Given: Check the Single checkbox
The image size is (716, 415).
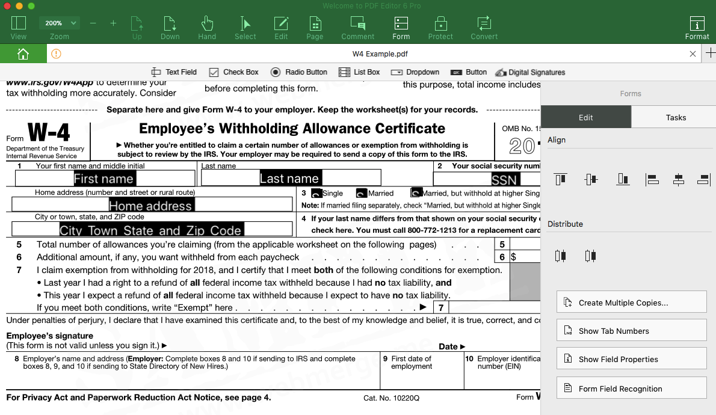Looking at the screenshot, I should tap(316, 193).
